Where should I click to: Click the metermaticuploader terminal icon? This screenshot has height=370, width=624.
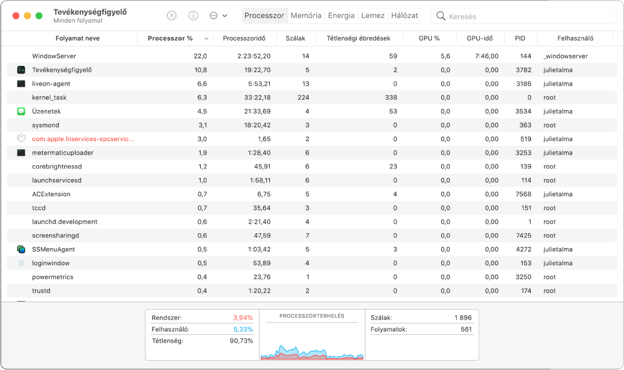pyautogui.click(x=21, y=153)
